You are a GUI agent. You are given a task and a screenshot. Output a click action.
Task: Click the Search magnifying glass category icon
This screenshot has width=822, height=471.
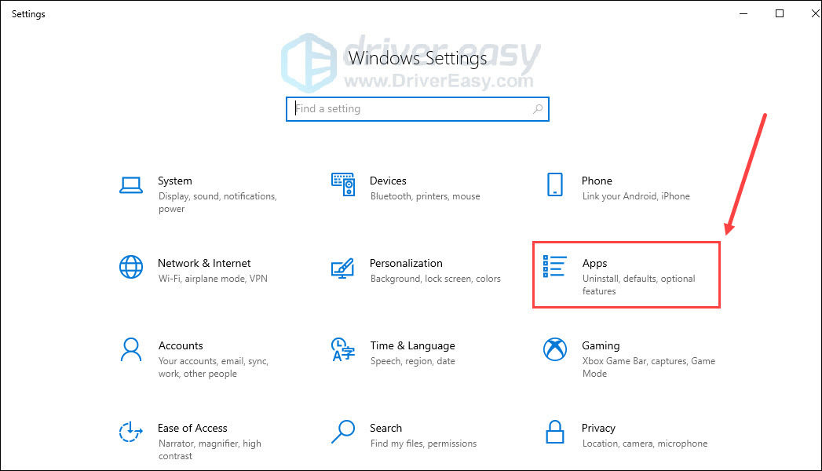343,432
